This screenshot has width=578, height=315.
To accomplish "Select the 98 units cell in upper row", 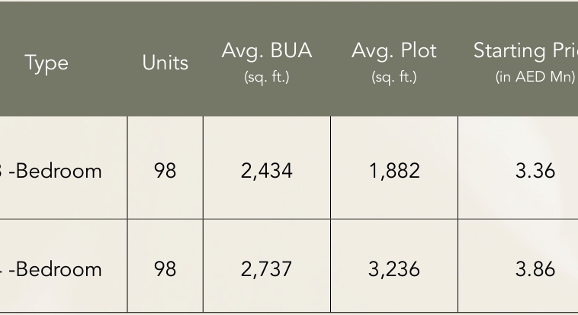I will coord(165,171).
